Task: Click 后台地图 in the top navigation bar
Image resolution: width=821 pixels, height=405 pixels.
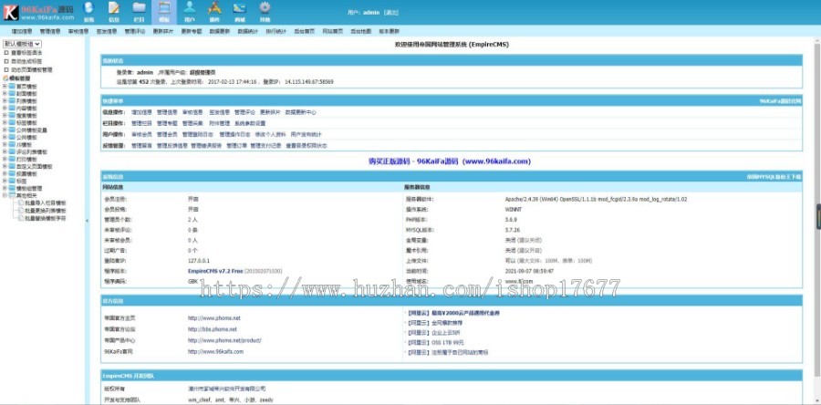Action: [x=360, y=31]
